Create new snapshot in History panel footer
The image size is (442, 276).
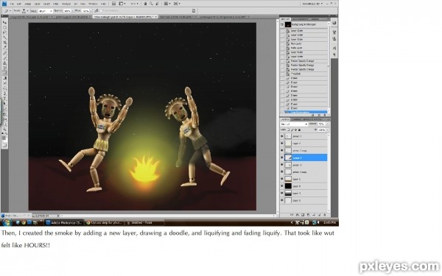click(x=319, y=116)
